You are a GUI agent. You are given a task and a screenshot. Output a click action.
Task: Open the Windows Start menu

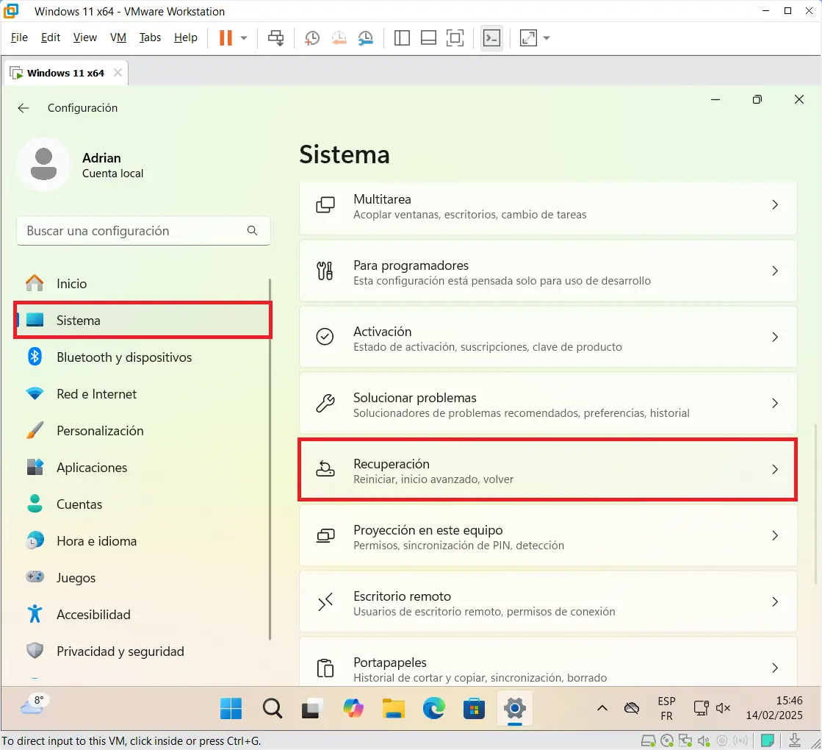[x=231, y=709]
